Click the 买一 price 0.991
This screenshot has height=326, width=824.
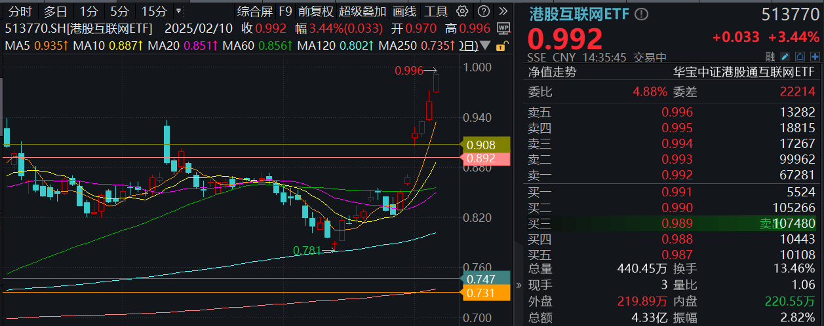click(677, 192)
